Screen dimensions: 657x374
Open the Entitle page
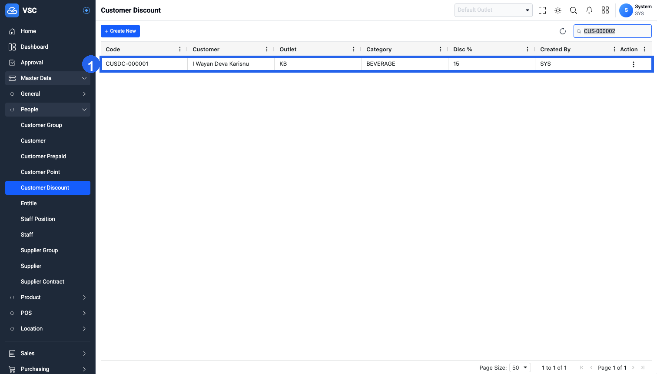coord(48,204)
